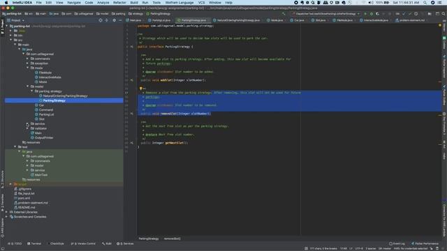This screenshot has width=447, height=251.
Task: Click the lightbulb intention icon in the editor
Action: click(x=140, y=89)
